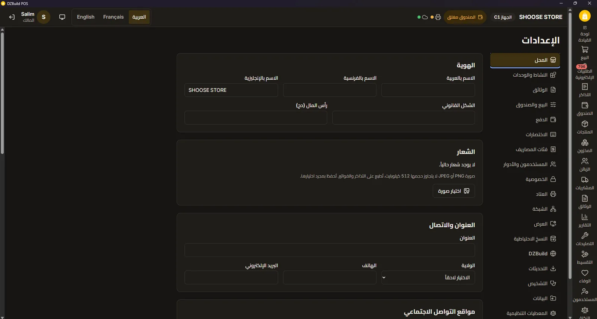Click الاسم بالإنجليزية field with SHOOSE STORE
The image size is (597, 319).
pos(231,90)
